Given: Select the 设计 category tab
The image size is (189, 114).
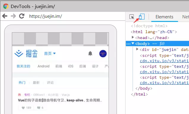Looking at the screenshot, I should click(95, 66).
